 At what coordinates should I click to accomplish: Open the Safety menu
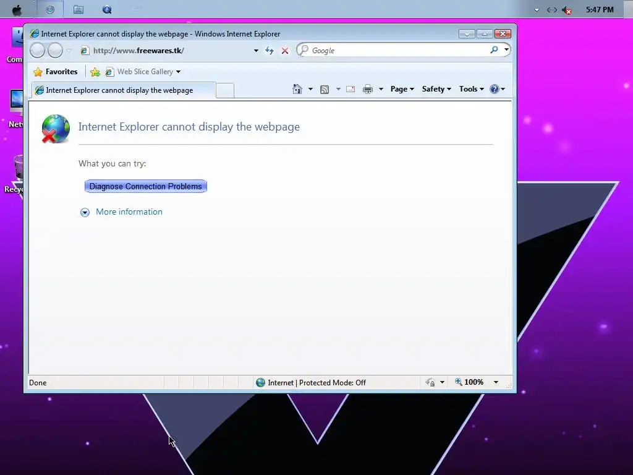pyautogui.click(x=436, y=89)
